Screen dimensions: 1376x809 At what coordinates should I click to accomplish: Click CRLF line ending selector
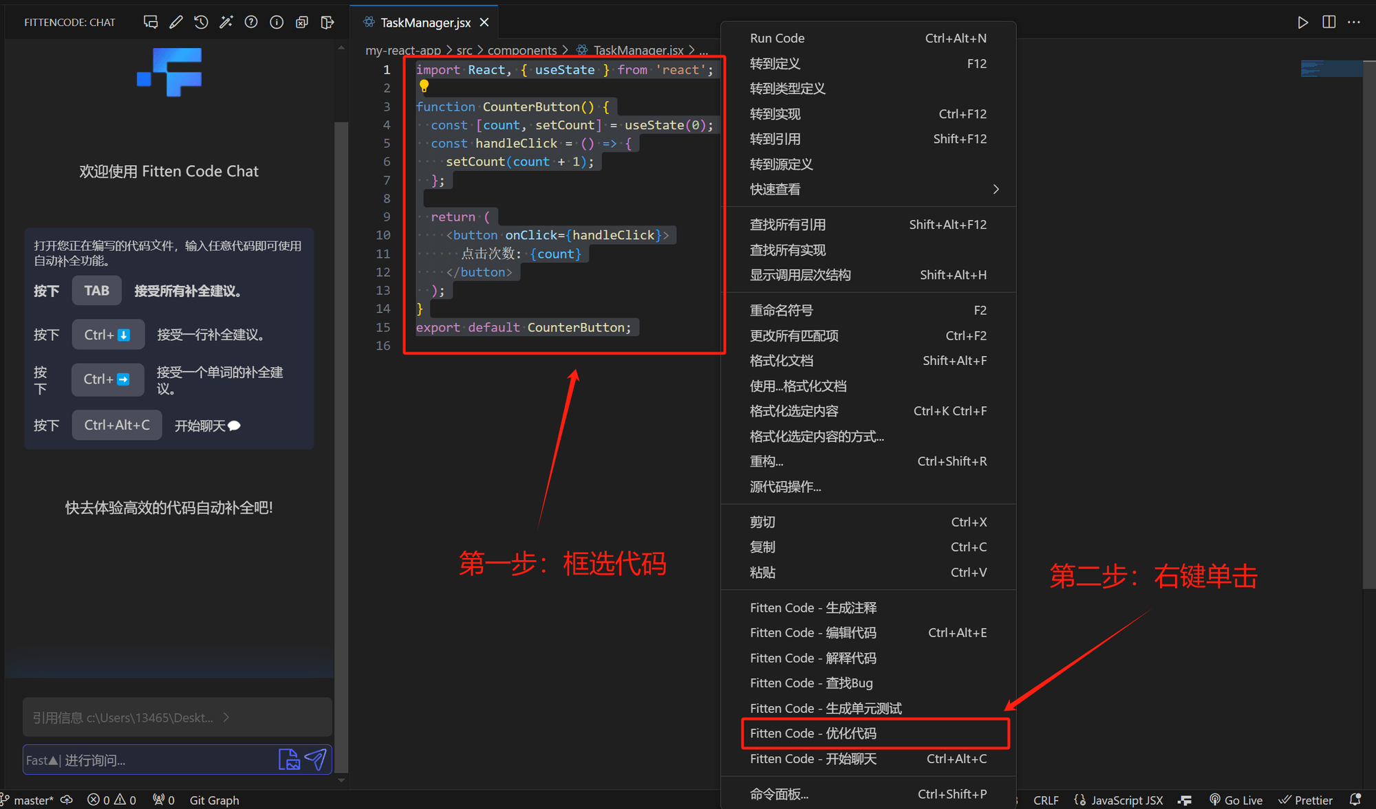coord(1046,800)
